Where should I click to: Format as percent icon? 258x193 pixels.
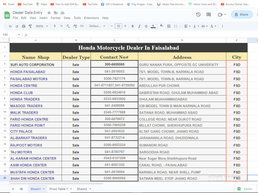(61, 26)
